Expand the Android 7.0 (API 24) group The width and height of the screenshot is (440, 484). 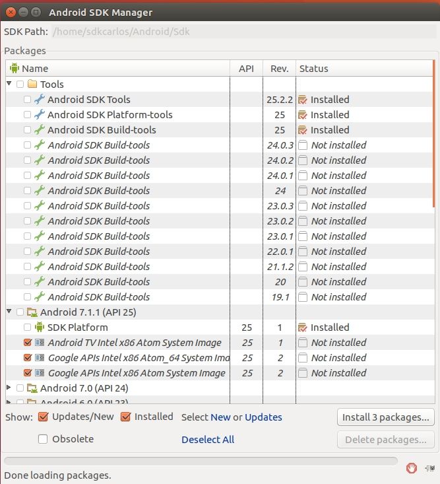click(x=9, y=388)
